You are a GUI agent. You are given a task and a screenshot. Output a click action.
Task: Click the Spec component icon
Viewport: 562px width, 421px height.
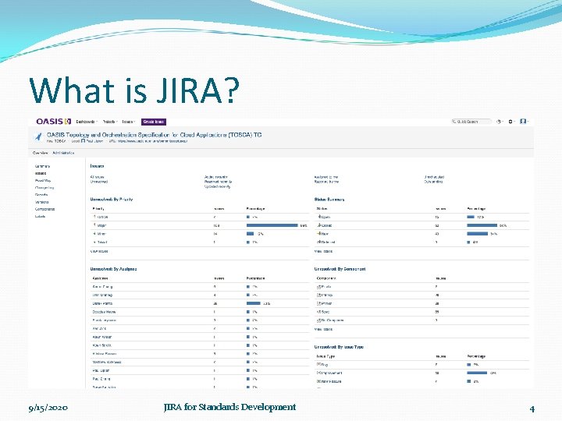pos(319,312)
